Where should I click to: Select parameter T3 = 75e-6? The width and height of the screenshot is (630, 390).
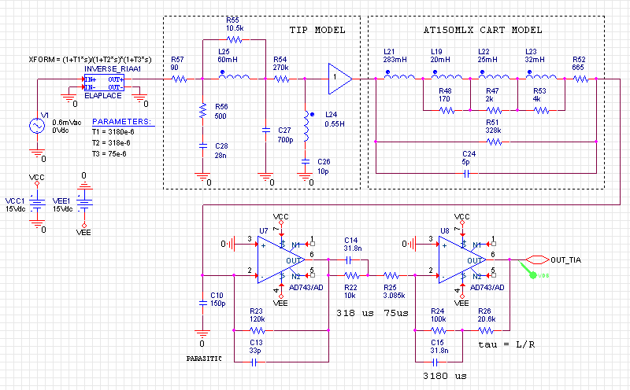tap(109, 153)
